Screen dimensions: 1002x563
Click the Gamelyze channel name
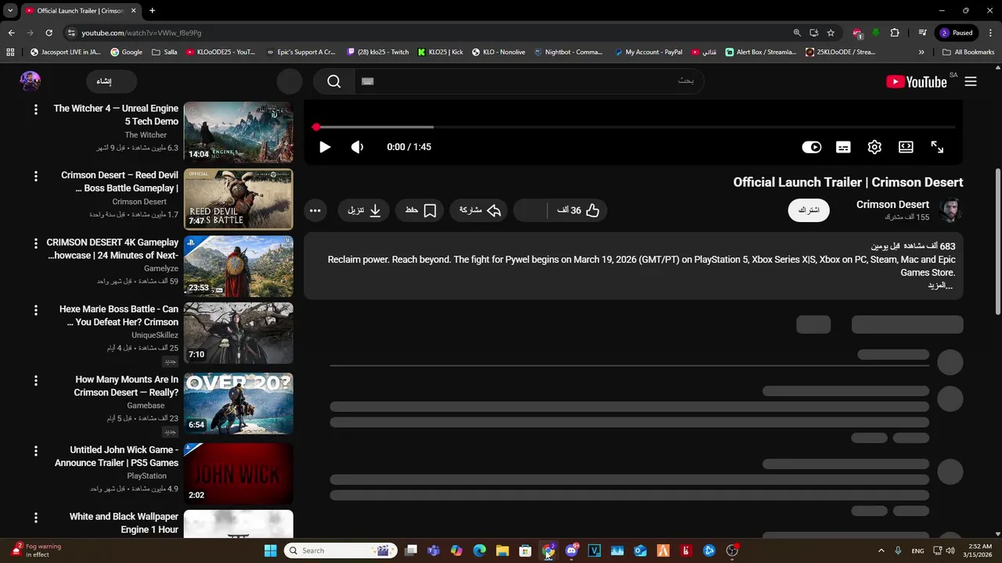pyautogui.click(x=161, y=268)
